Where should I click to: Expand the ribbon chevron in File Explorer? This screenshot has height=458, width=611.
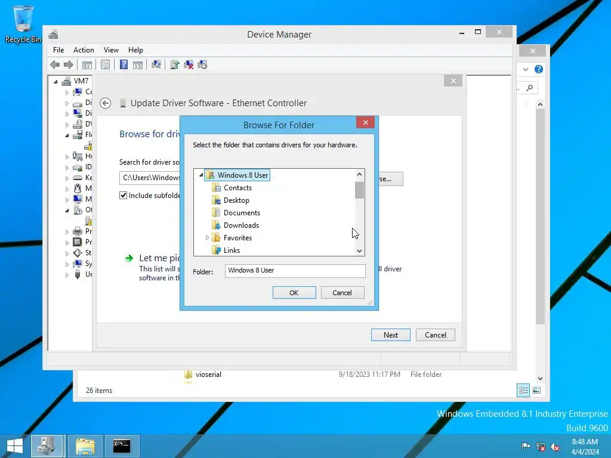(x=526, y=69)
